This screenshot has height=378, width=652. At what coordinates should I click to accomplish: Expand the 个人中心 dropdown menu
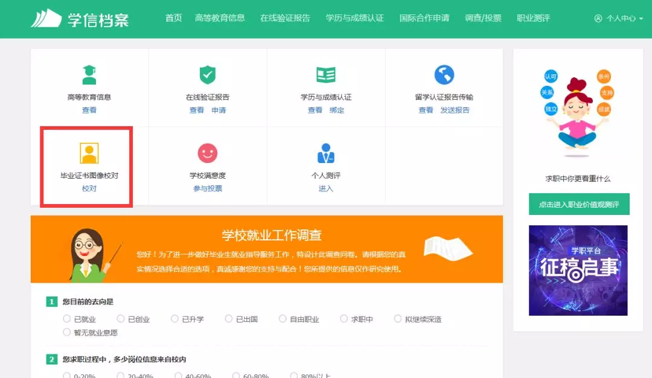(x=619, y=18)
